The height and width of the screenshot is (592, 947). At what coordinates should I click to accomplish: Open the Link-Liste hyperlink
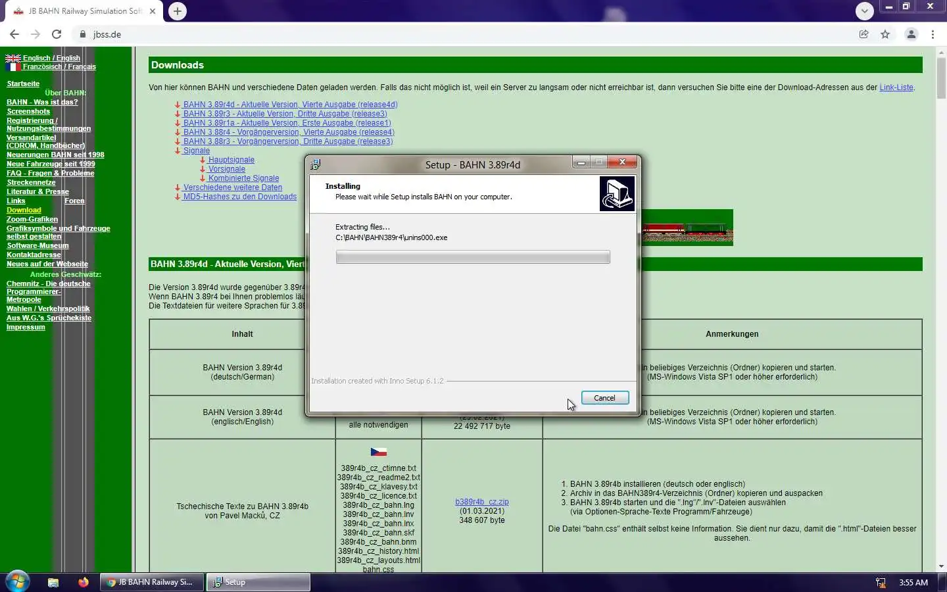click(896, 87)
